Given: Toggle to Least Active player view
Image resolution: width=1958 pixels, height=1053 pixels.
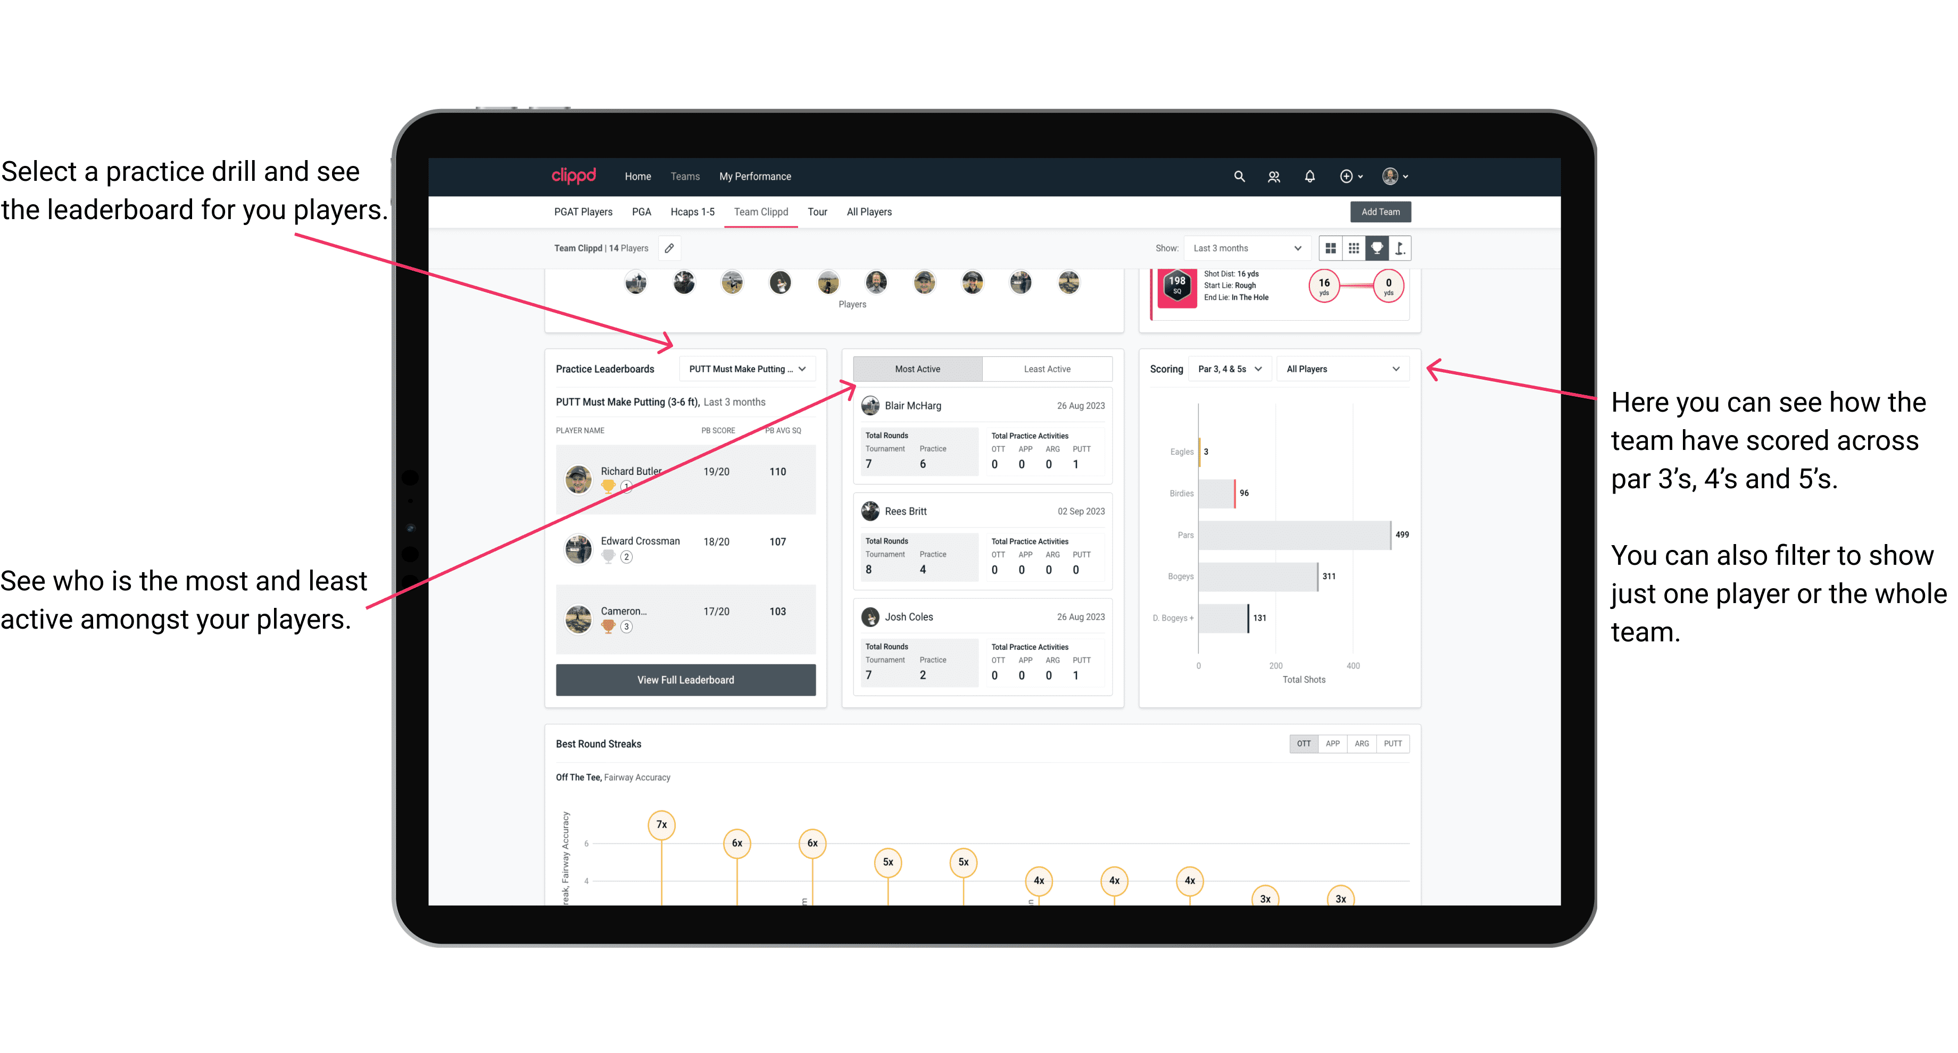Looking at the screenshot, I should (x=1048, y=370).
